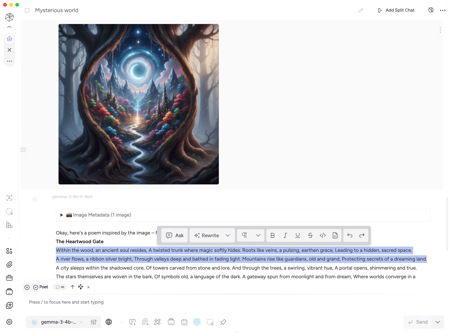
Task: Open the Rewrite options dropdown arrow
Action: (x=228, y=235)
